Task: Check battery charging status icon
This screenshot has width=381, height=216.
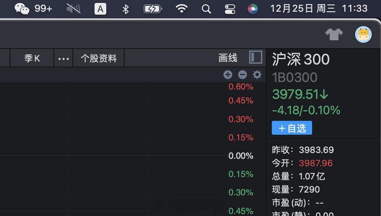Action: 153,9
